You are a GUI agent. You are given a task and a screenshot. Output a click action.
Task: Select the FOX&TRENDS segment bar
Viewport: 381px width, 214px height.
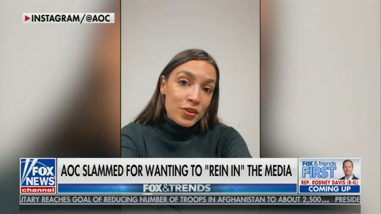tap(177, 188)
